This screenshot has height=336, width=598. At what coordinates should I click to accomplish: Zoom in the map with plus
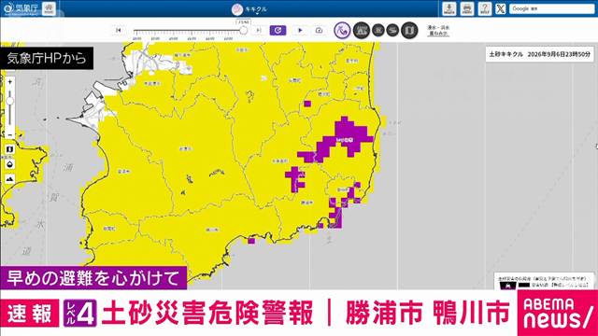click(10, 81)
